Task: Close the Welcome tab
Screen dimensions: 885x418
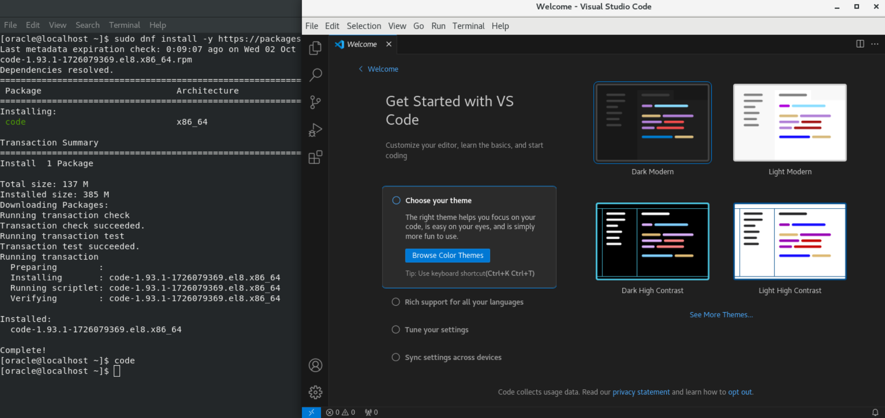Action: [x=389, y=44]
